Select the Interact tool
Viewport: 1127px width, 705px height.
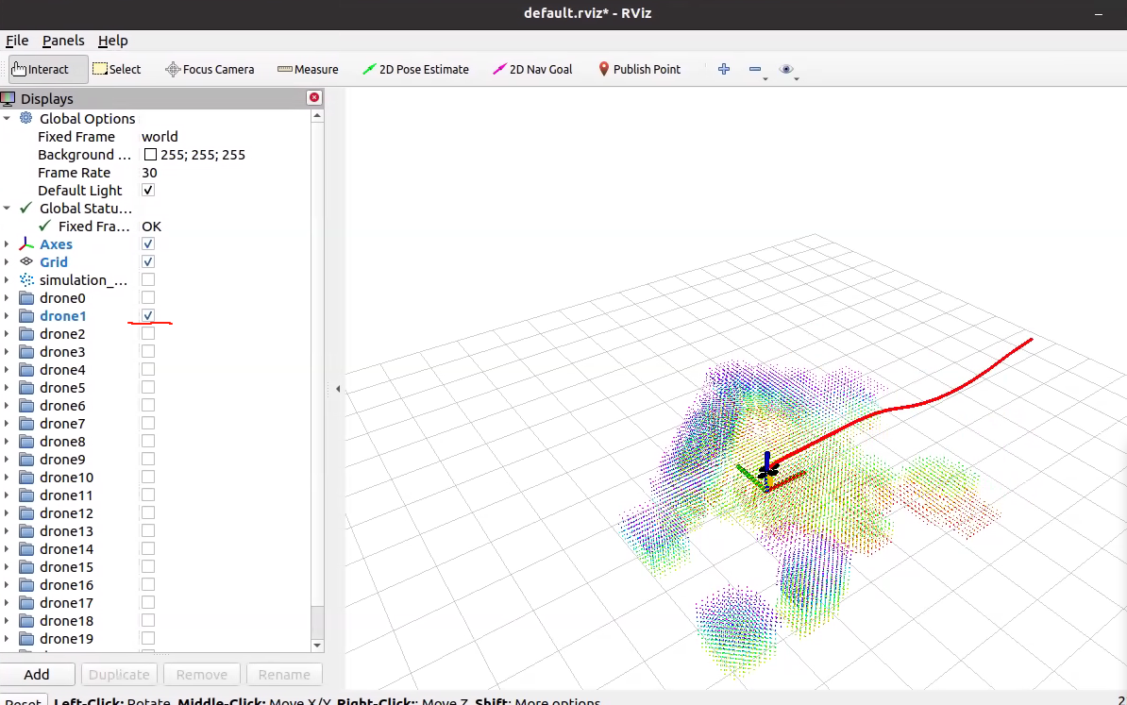[47, 69]
